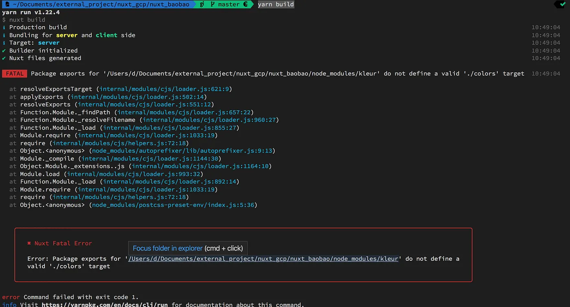
Task: Click the red cross beside Nuxt Fatal Error
Action: pyautogui.click(x=29, y=243)
